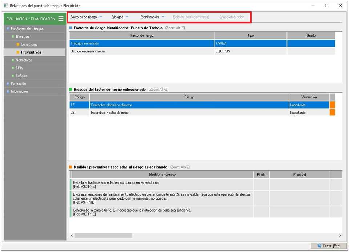Click the green square icon beside Normativas
Image resolution: width=349 pixels, height=252 pixels.
(12, 60)
